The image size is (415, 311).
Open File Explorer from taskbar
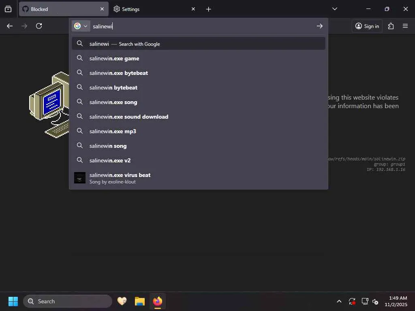(x=140, y=301)
